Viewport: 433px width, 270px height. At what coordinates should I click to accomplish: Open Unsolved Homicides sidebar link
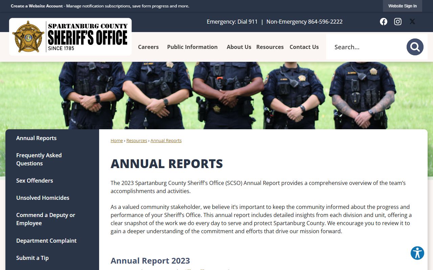click(x=43, y=198)
